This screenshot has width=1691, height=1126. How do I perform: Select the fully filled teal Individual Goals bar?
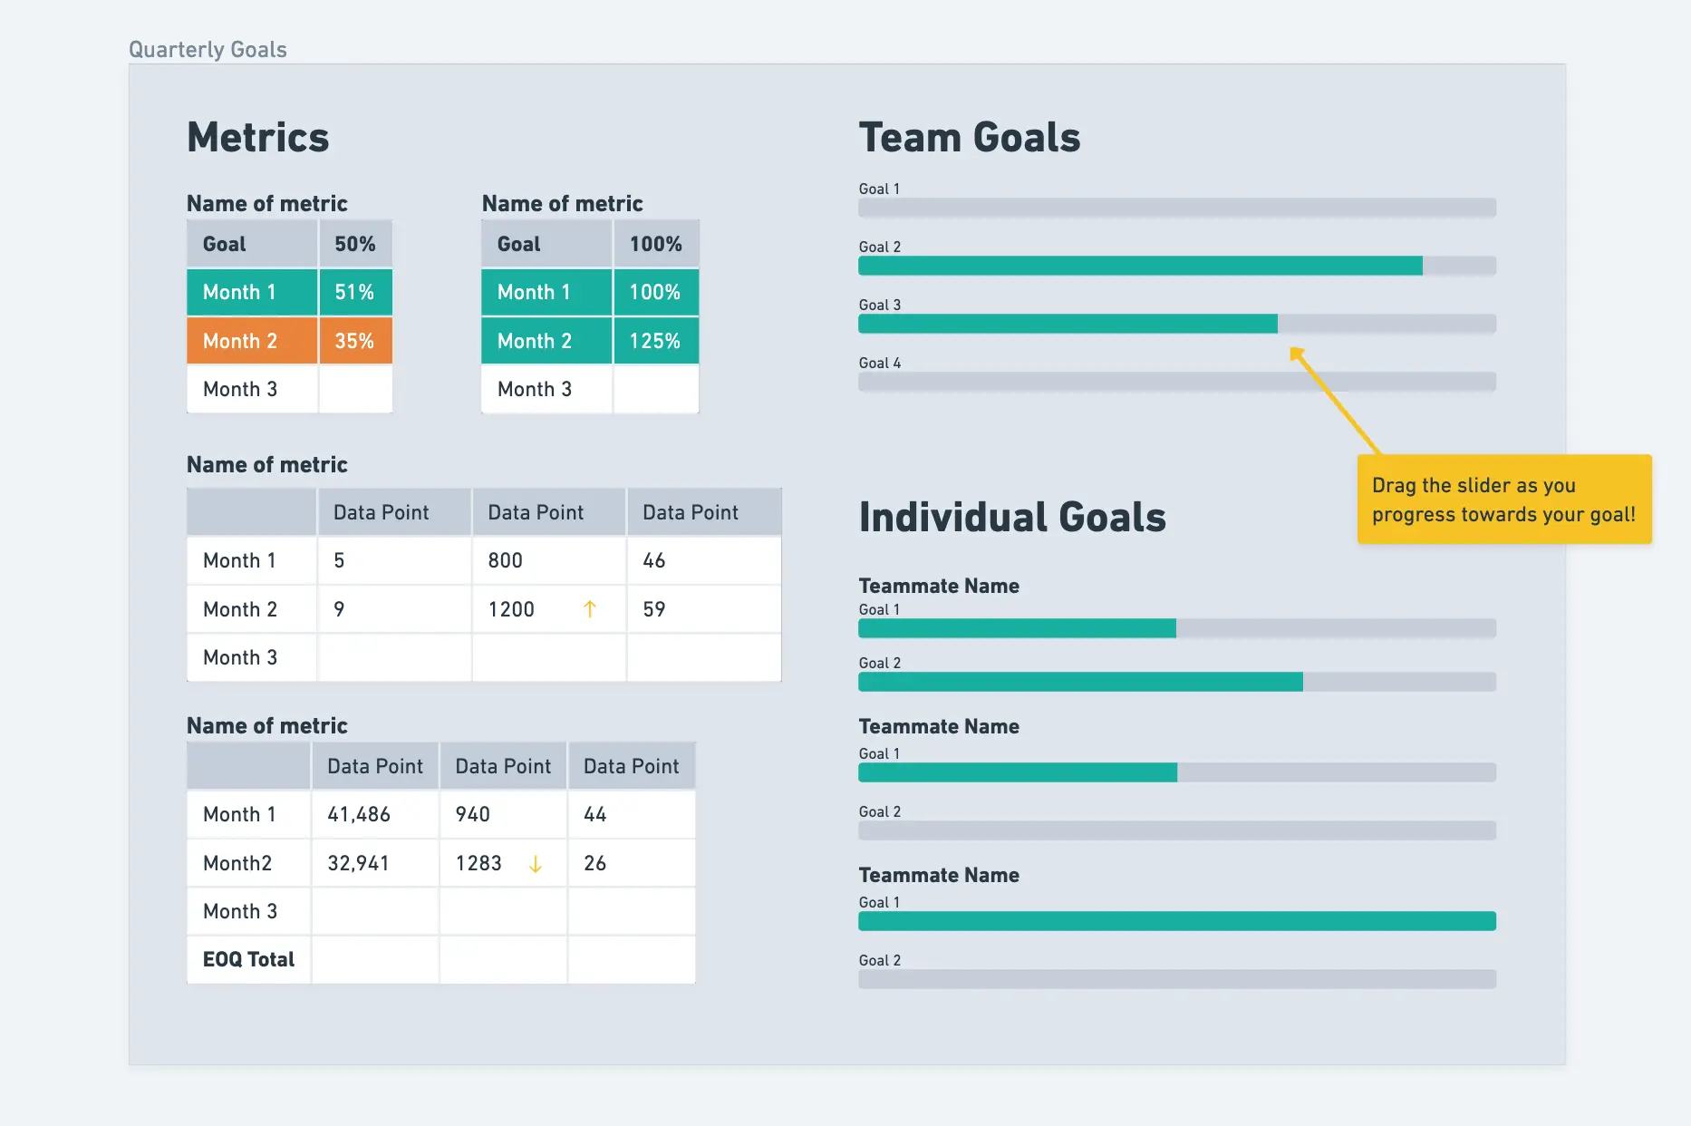[x=1176, y=921]
